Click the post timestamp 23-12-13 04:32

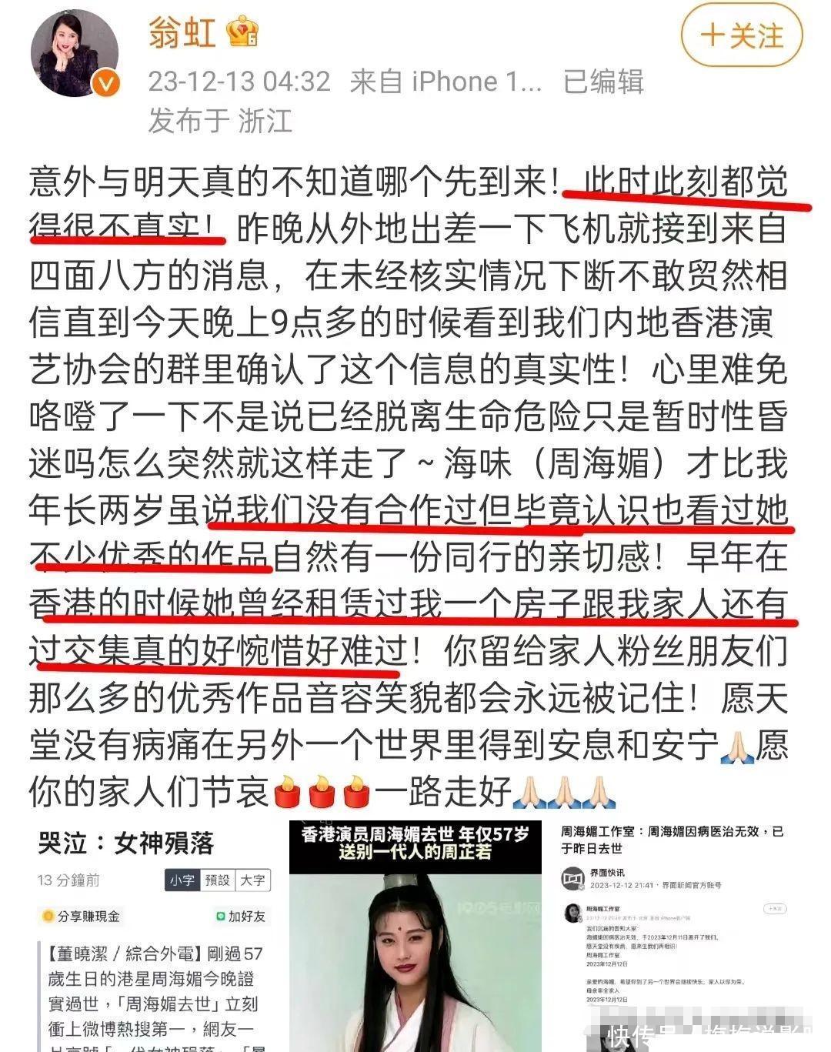pos(239,81)
